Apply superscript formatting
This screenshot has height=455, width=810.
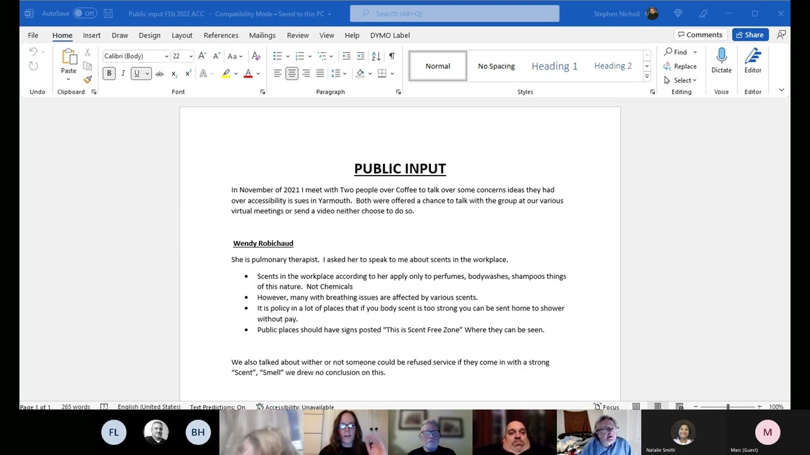(x=188, y=74)
